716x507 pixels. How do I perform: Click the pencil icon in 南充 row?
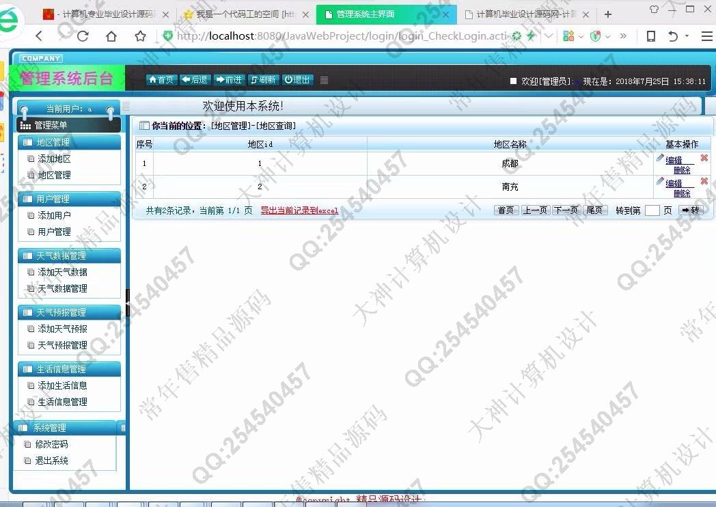[x=660, y=181]
